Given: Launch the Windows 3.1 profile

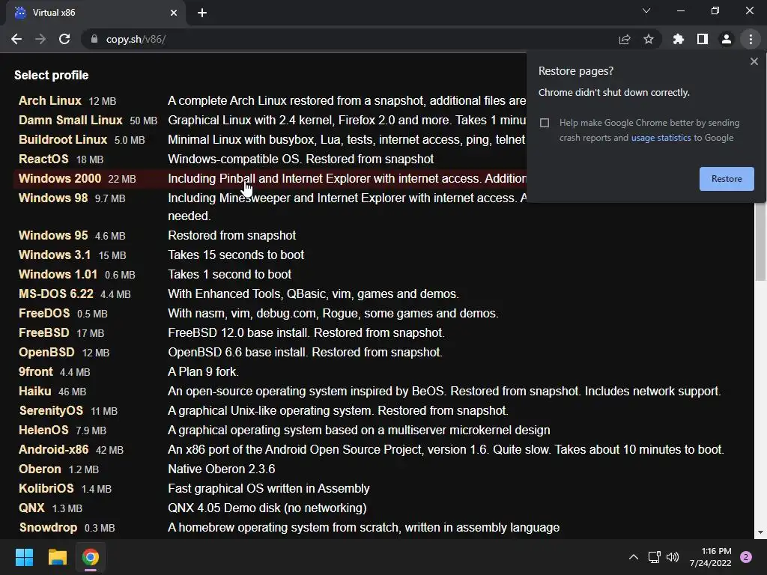Looking at the screenshot, I should click(x=55, y=255).
